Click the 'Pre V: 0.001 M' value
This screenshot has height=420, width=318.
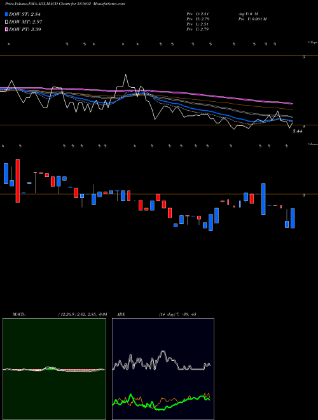coord(252,19)
